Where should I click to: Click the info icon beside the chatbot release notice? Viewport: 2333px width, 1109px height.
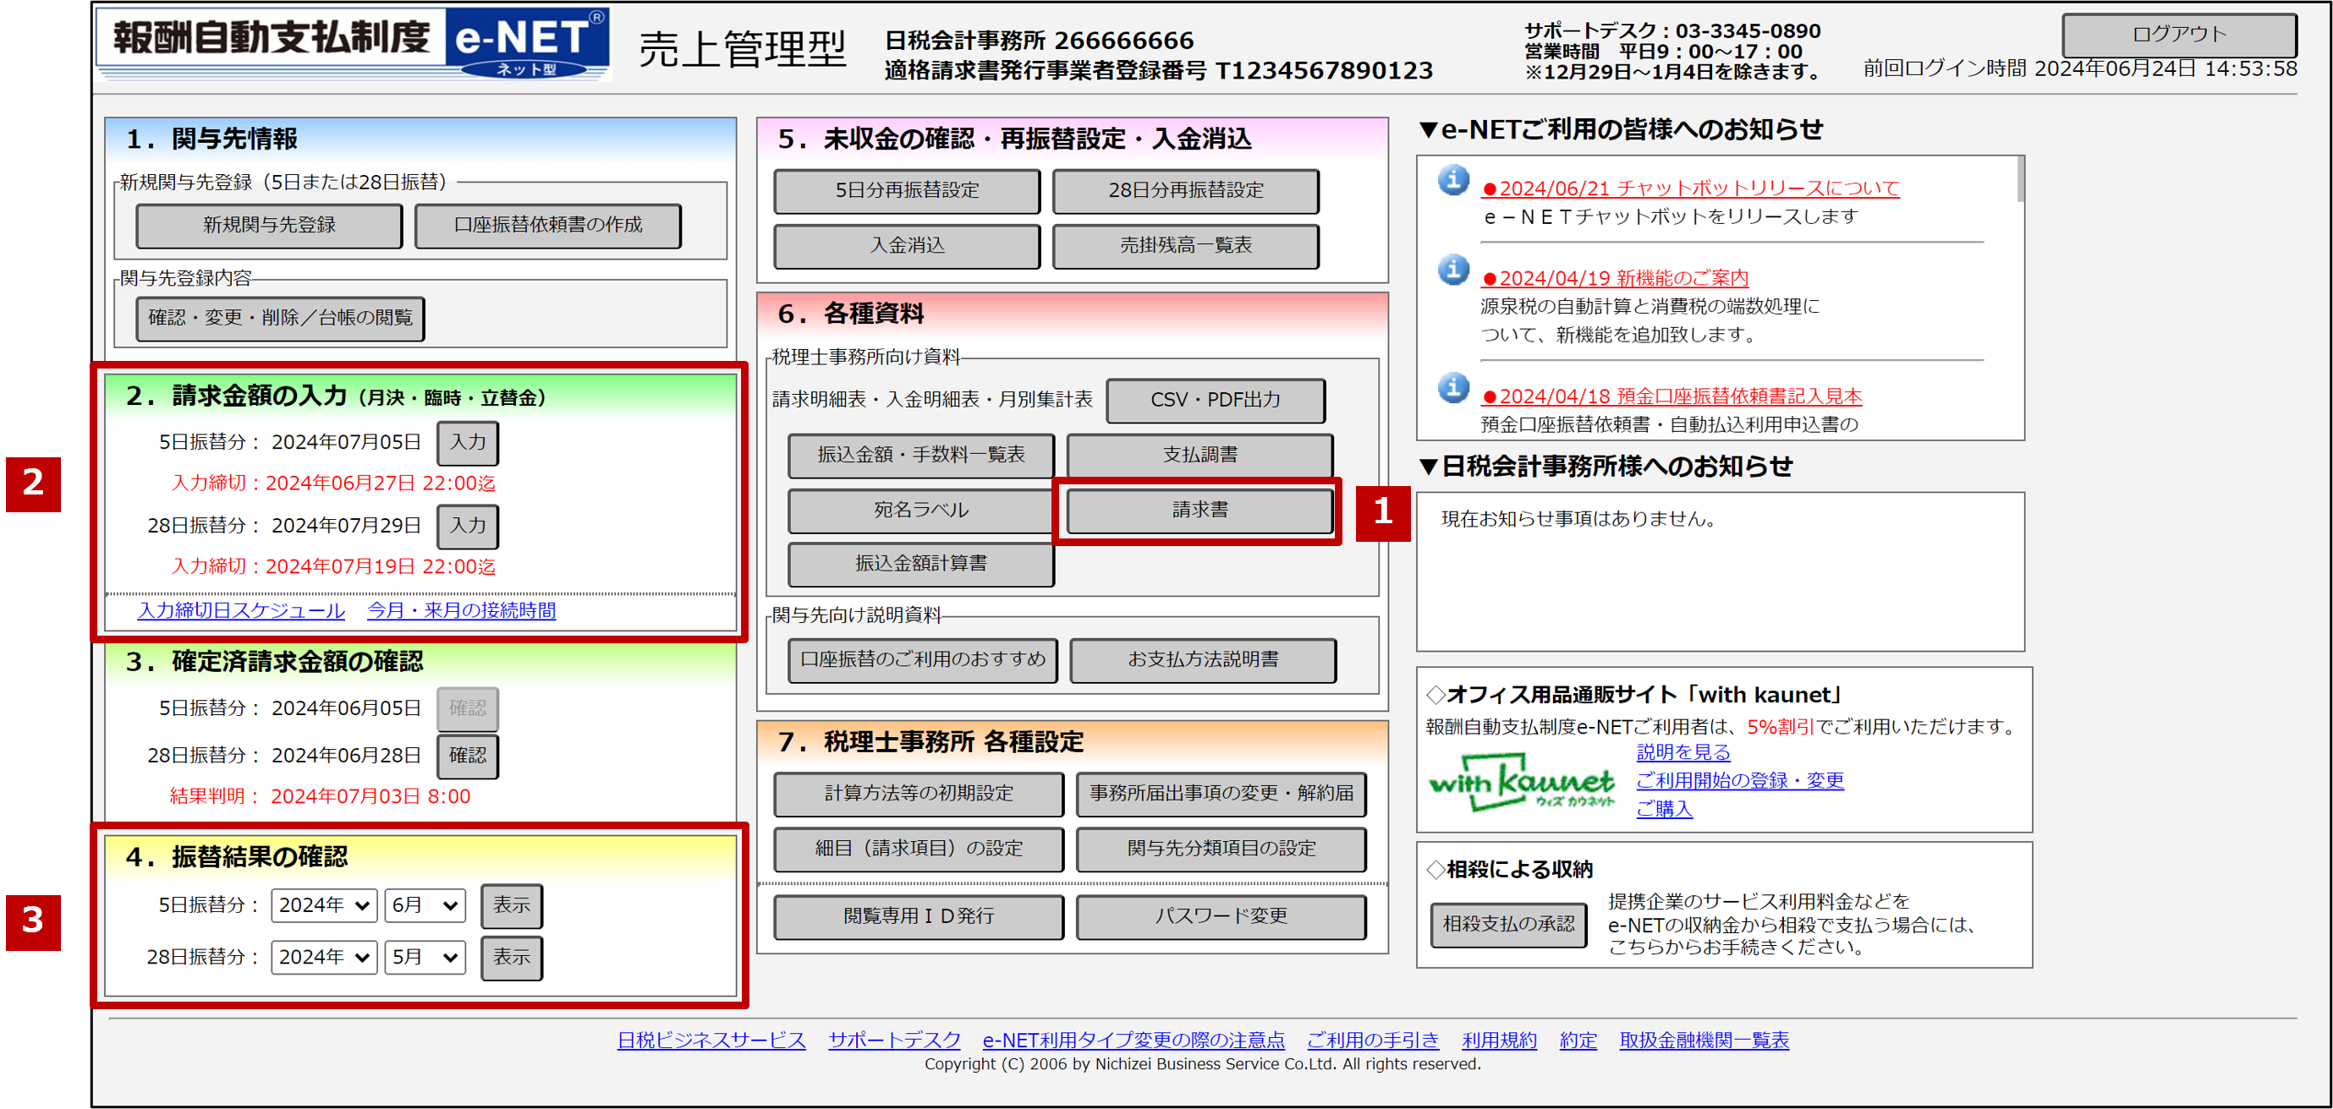[x=1452, y=180]
